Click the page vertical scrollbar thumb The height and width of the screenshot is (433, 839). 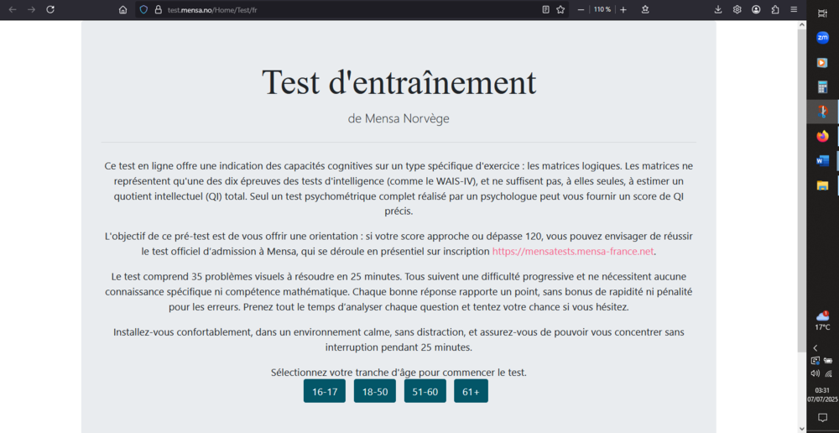(801, 190)
